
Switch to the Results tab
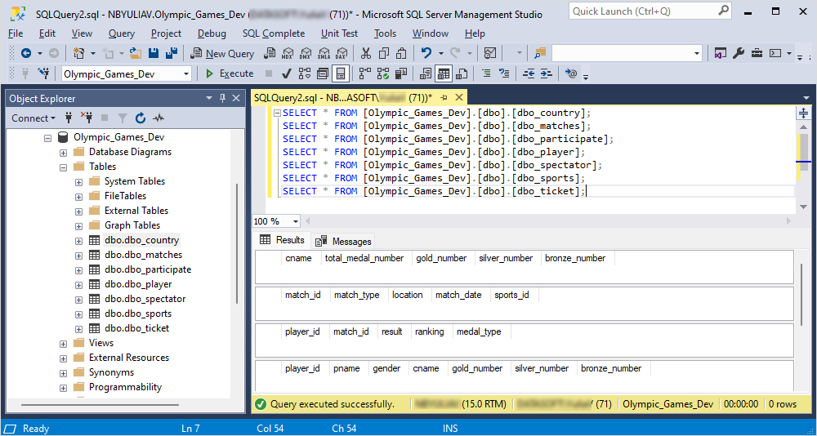pyautogui.click(x=283, y=240)
